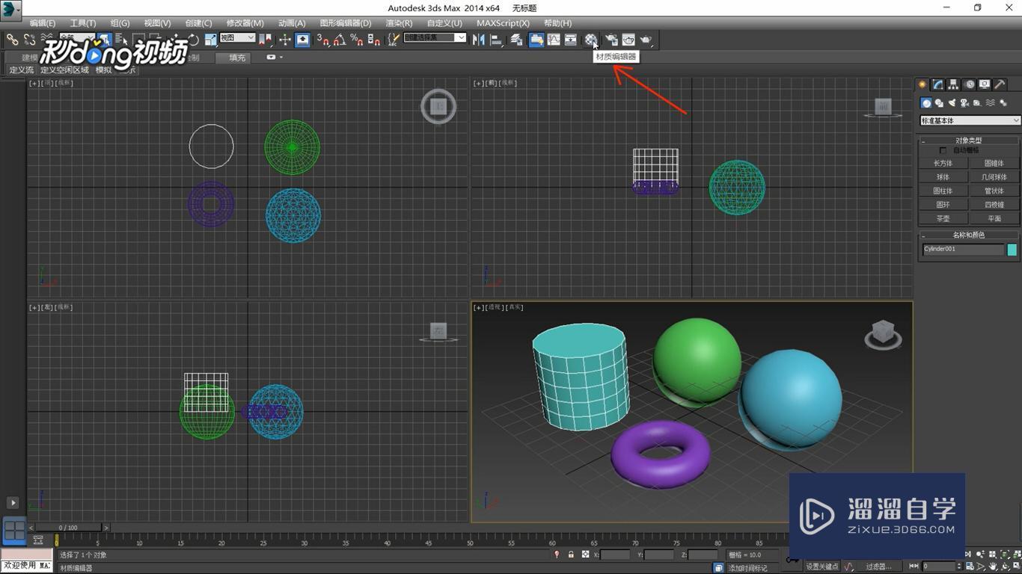
Task: Click the 茶壶 (Teapot) creation button
Action: (x=942, y=217)
